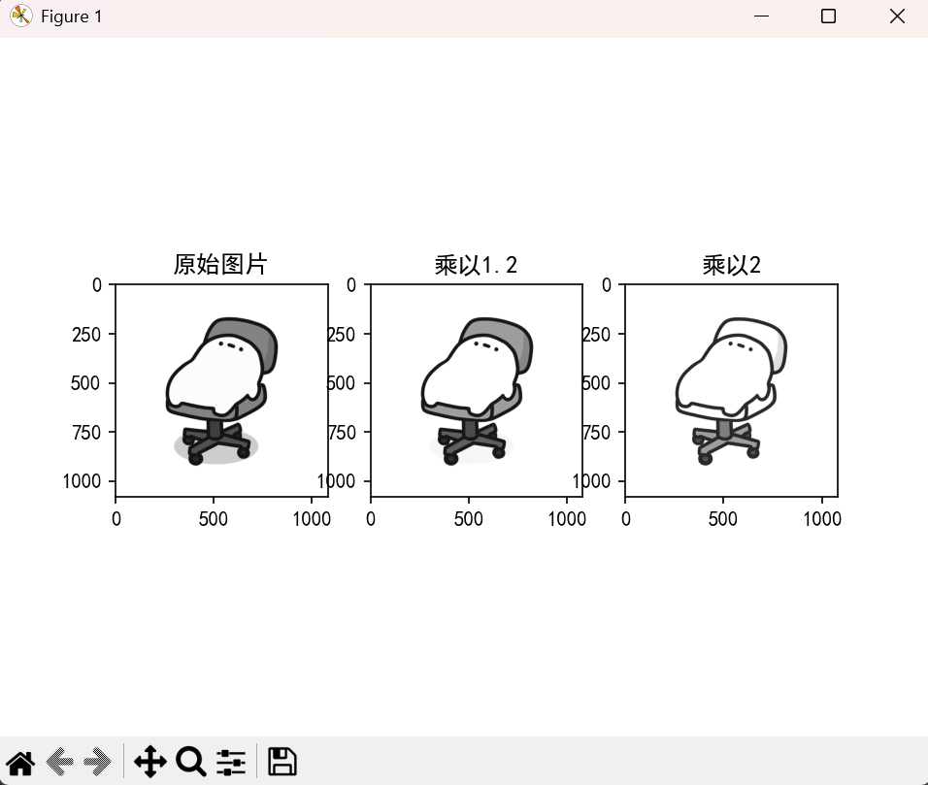Viewport: 928px width, 785px height.
Task: Click the 乘以2 chair image
Action: tap(732, 390)
